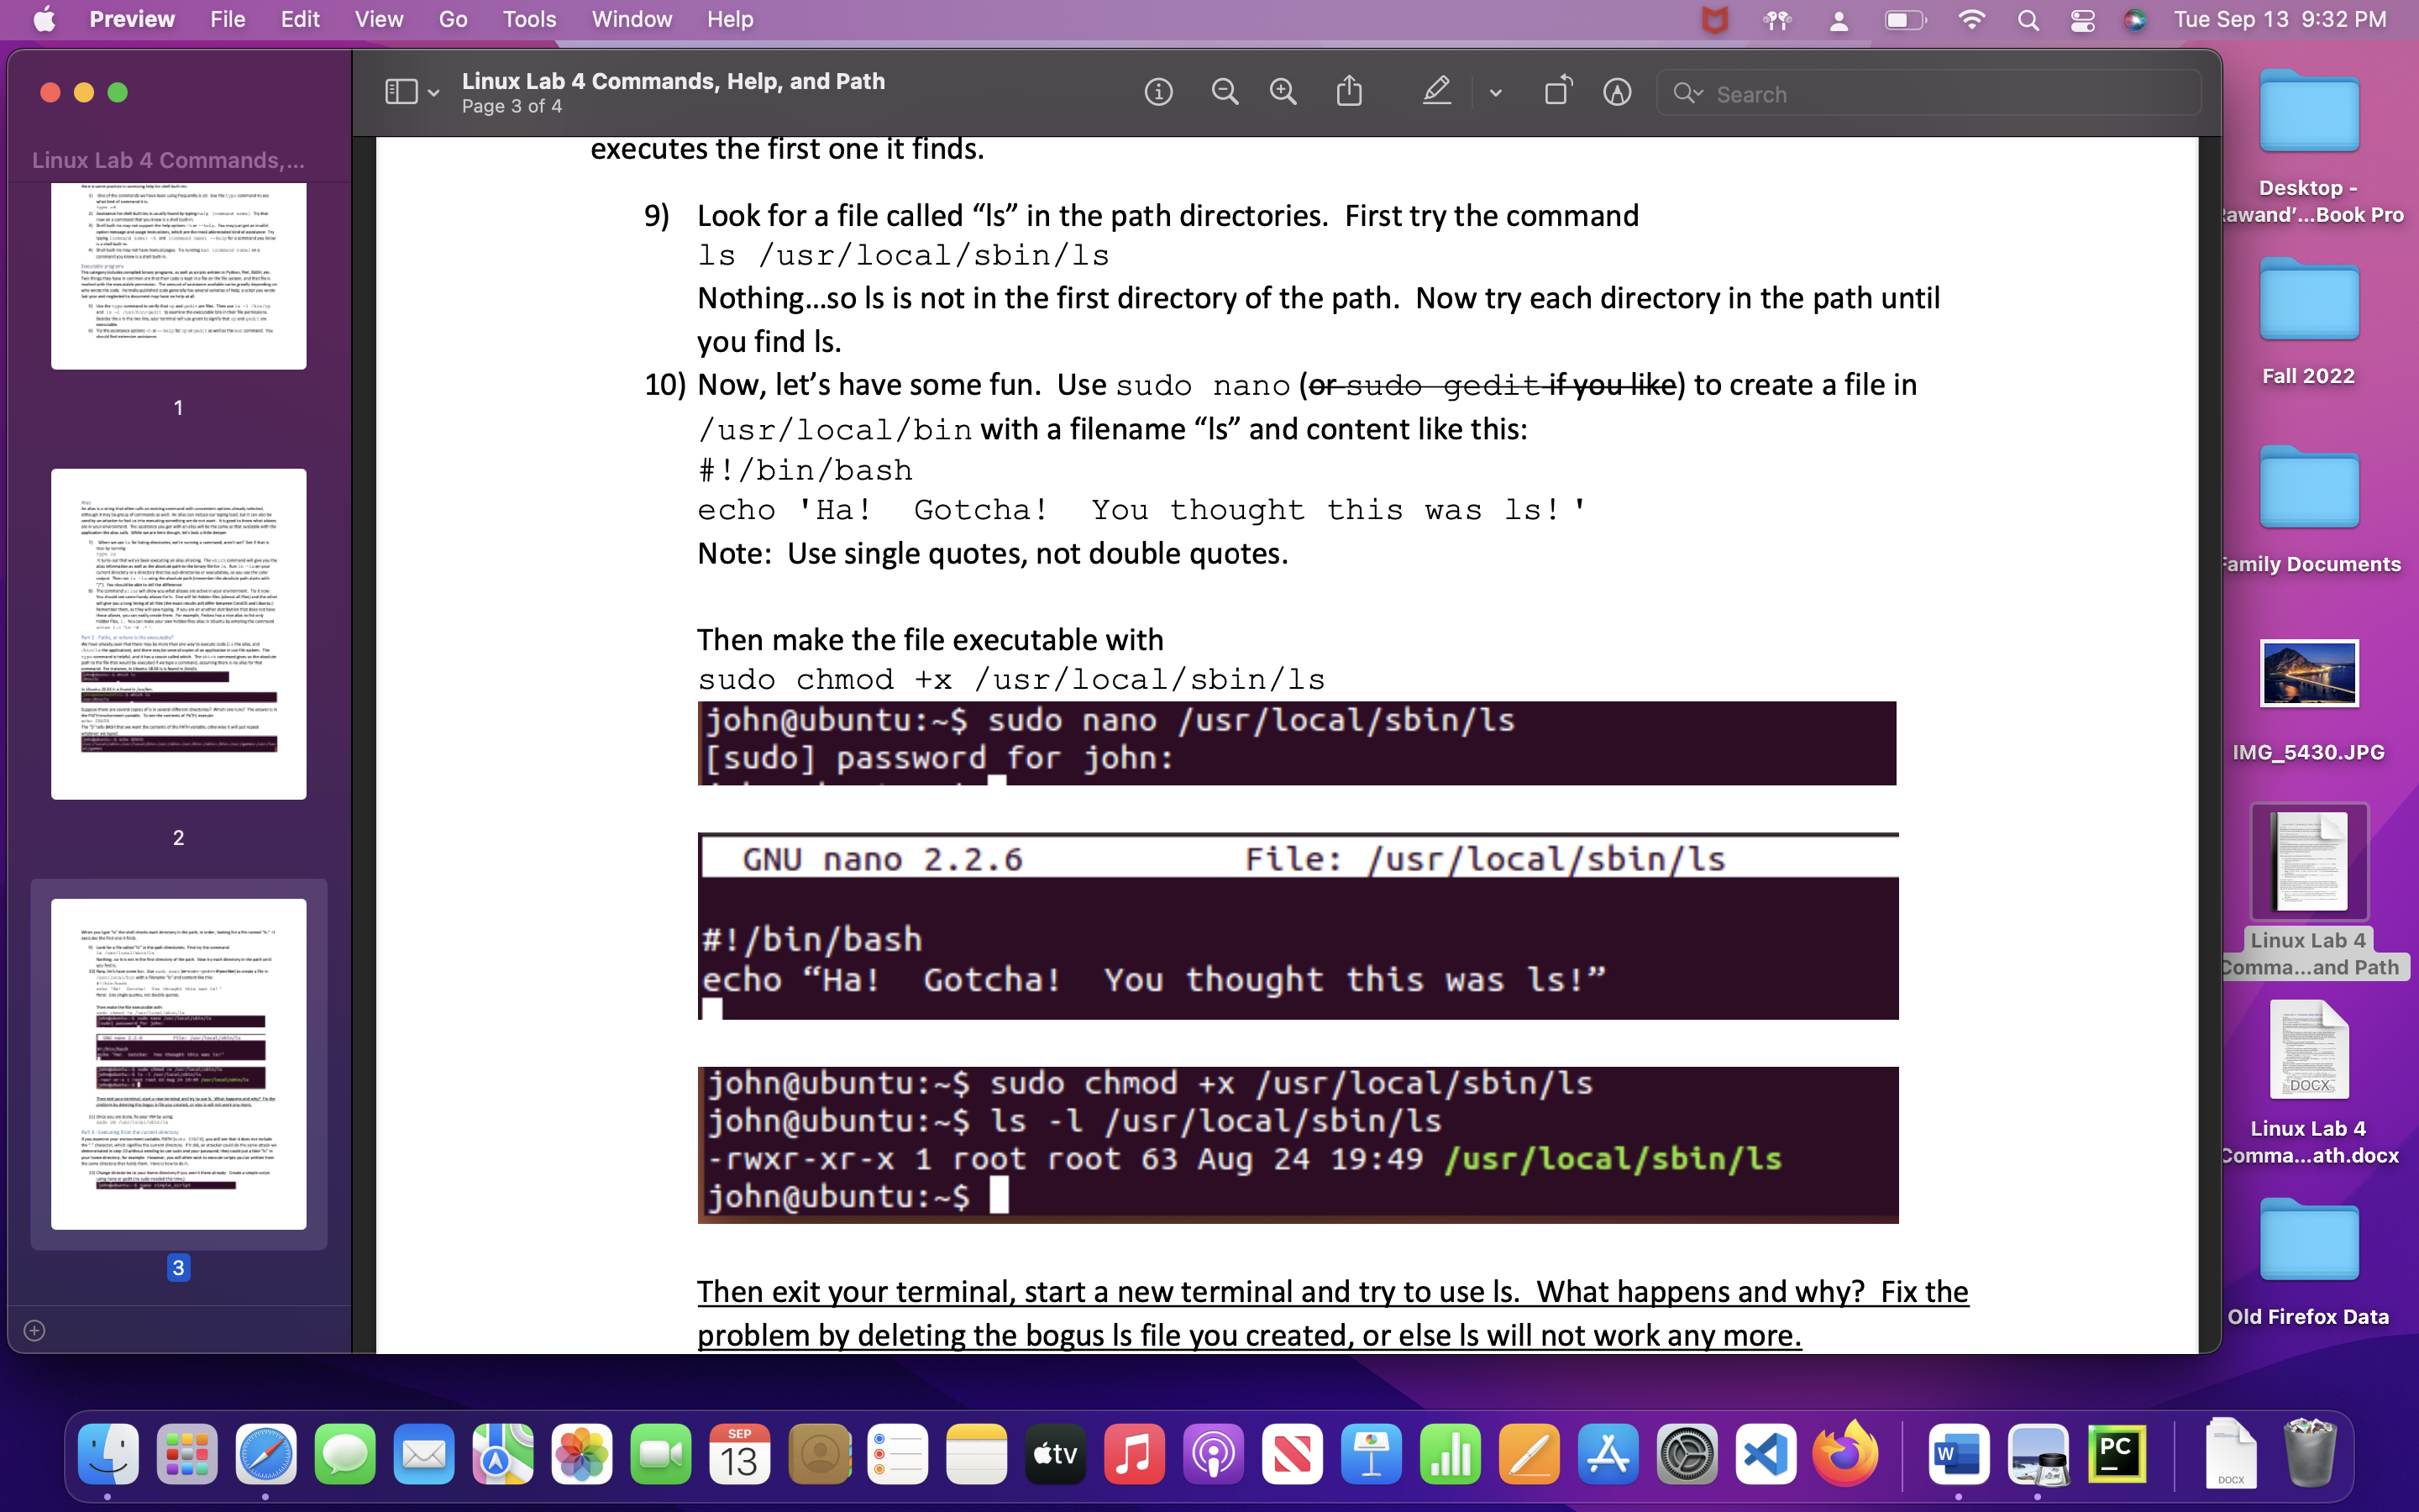
Task: Toggle the sidebar view button
Action: (401, 93)
